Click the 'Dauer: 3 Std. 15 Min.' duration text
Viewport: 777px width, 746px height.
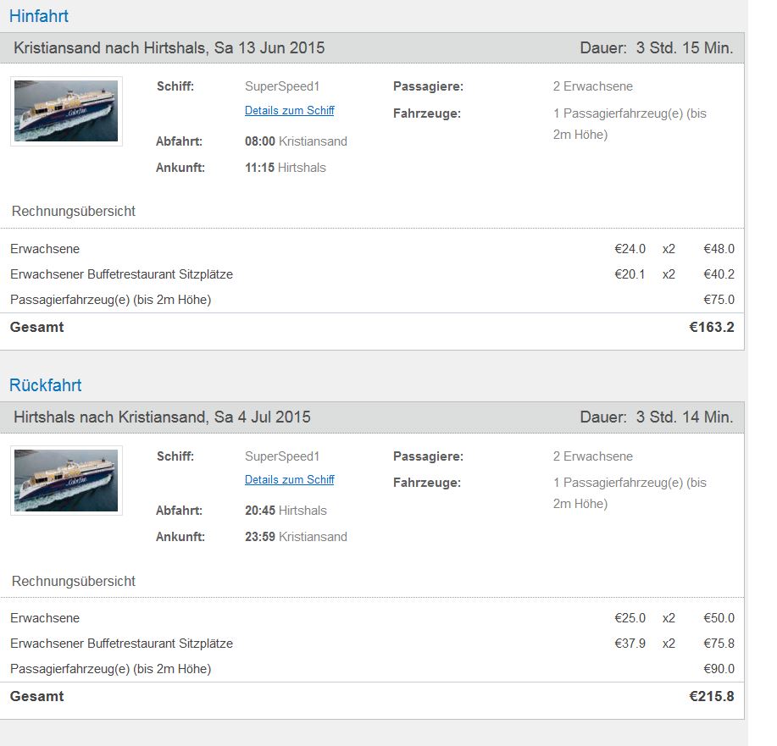click(657, 47)
